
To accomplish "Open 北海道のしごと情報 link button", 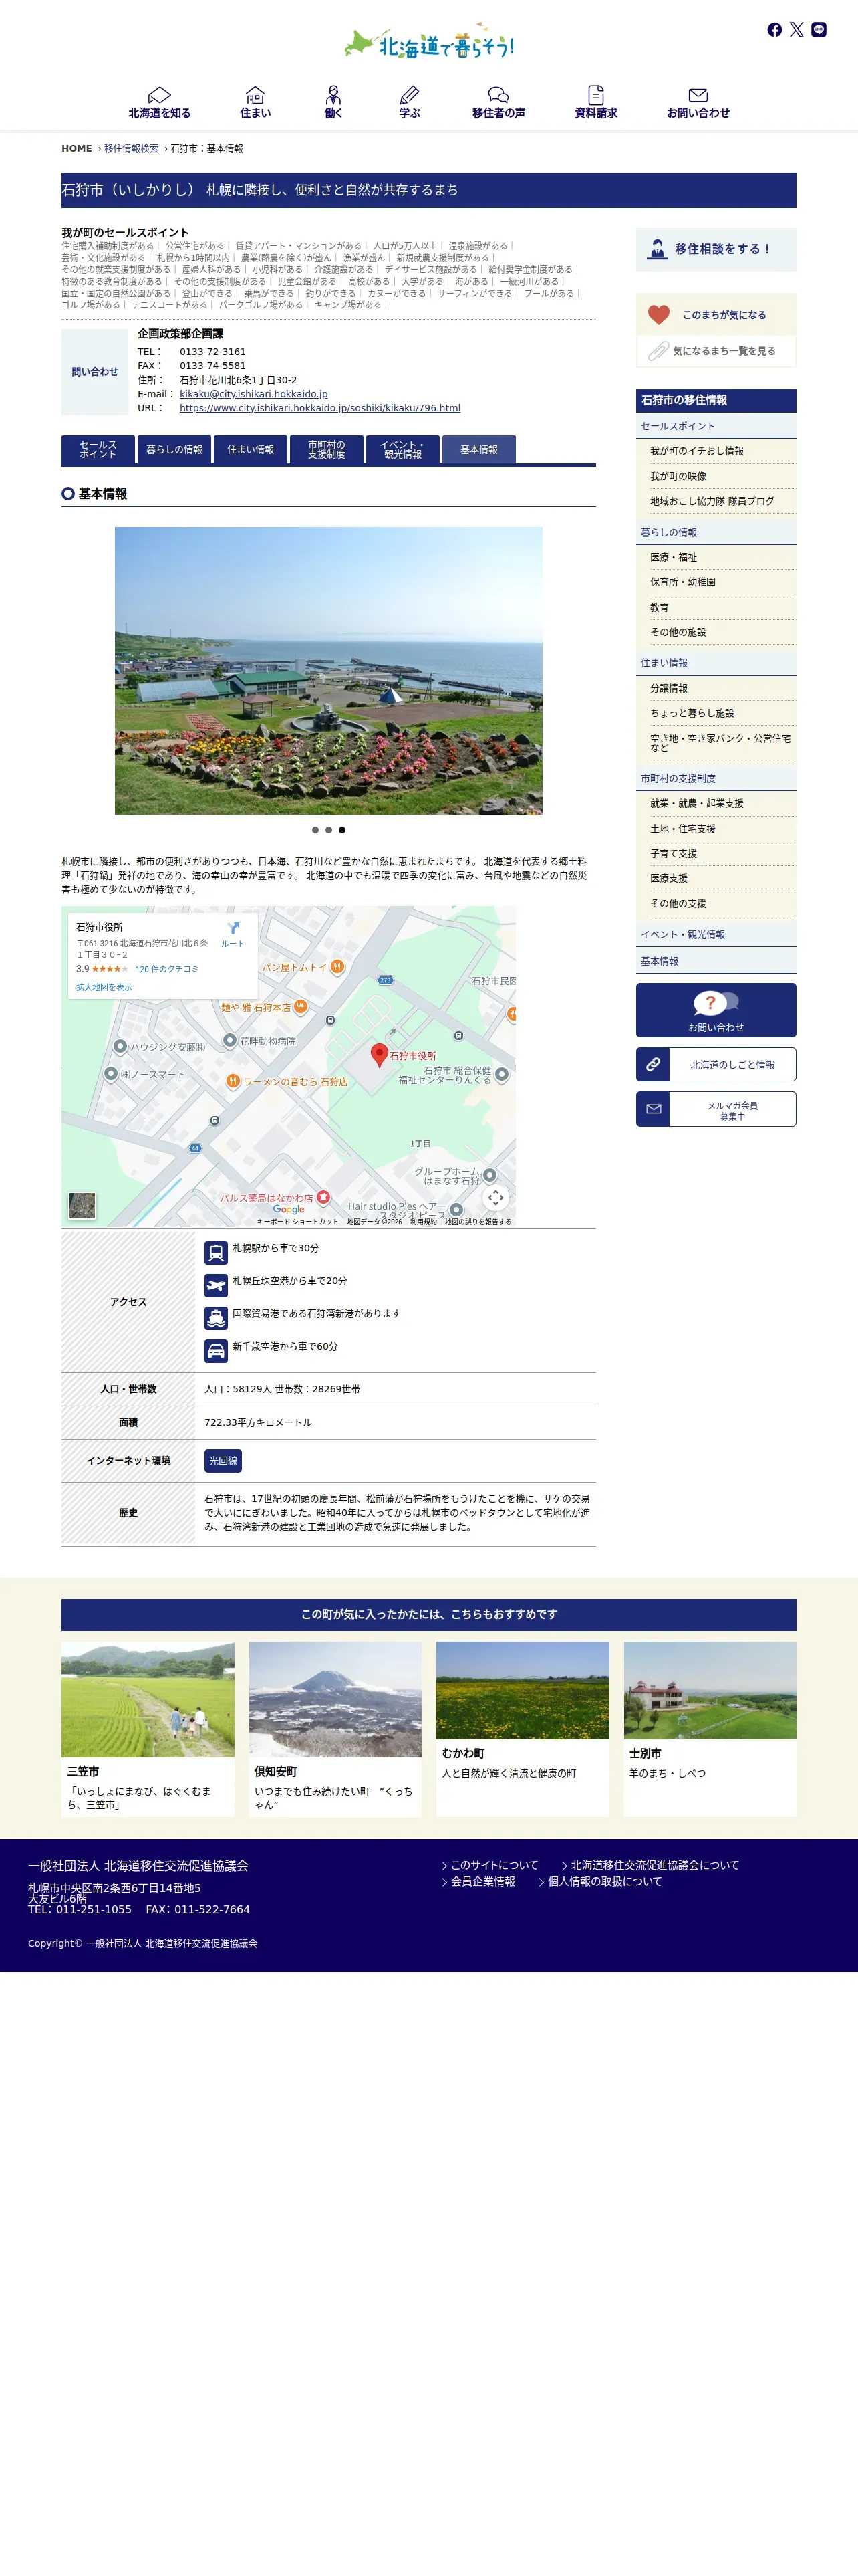I will 716,1064.
